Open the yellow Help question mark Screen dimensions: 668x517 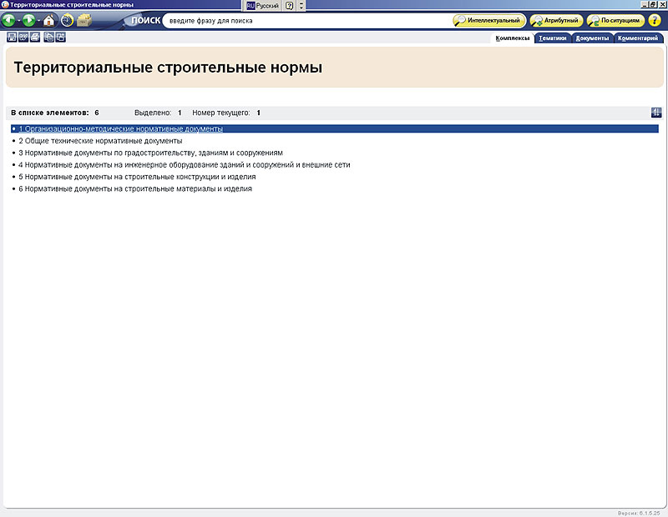point(655,20)
